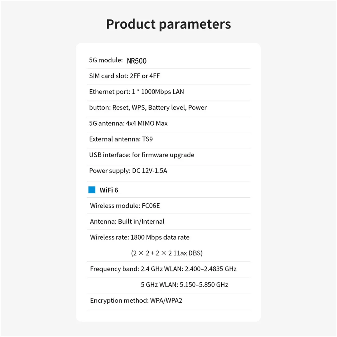Viewport: 337px width, 337px height.
Task: Click the 2 × 2 + 2 × 2 11ax DBS text
Action: pos(167,253)
